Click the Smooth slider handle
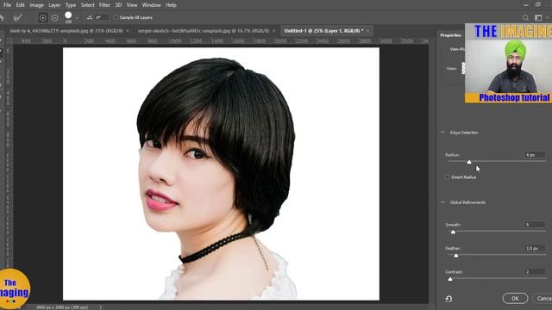The width and height of the screenshot is (552, 310). 453,232
